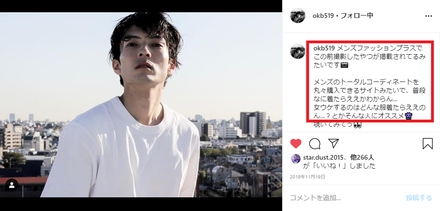Image resolution: width=440 pixels, height=211 pixels.
Task: Open the three-dot more options menu
Action: pyautogui.click(x=429, y=16)
